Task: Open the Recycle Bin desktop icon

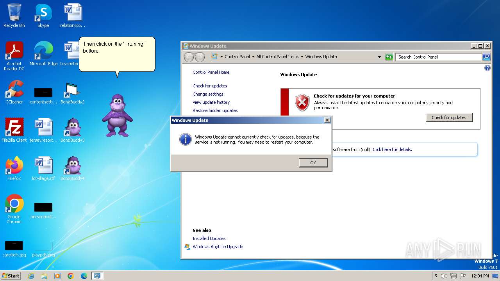Action: [14, 16]
